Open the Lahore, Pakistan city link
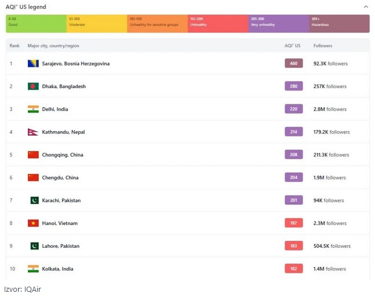Image resolution: width=375 pixels, height=304 pixels. click(x=61, y=246)
